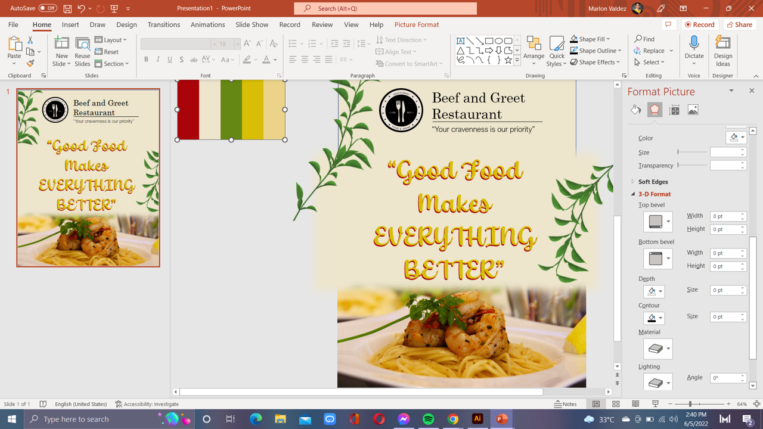Open the File menu
The width and height of the screenshot is (763, 429).
pyautogui.click(x=13, y=24)
